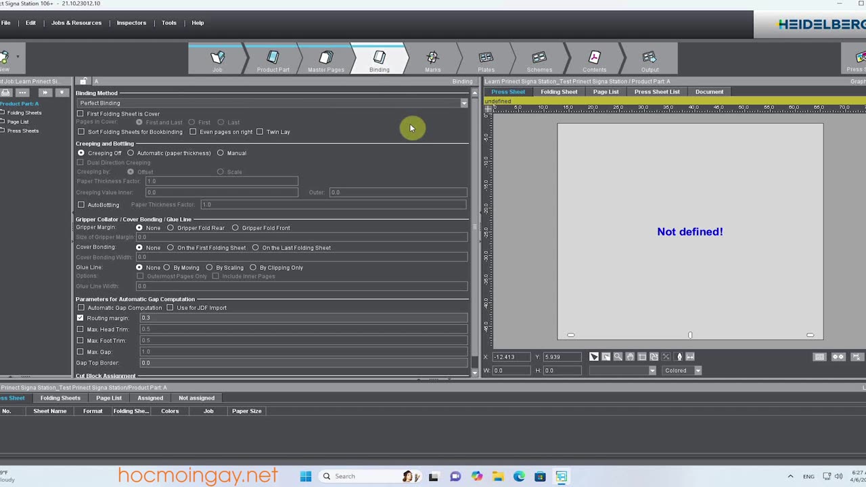
Task: Open Microsoft Store from taskbar
Action: (x=540, y=476)
